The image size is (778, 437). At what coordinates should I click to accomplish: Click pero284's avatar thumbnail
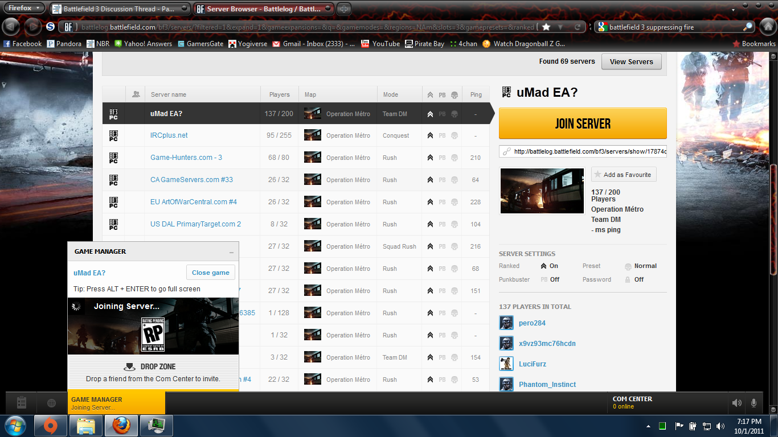[x=506, y=323]
